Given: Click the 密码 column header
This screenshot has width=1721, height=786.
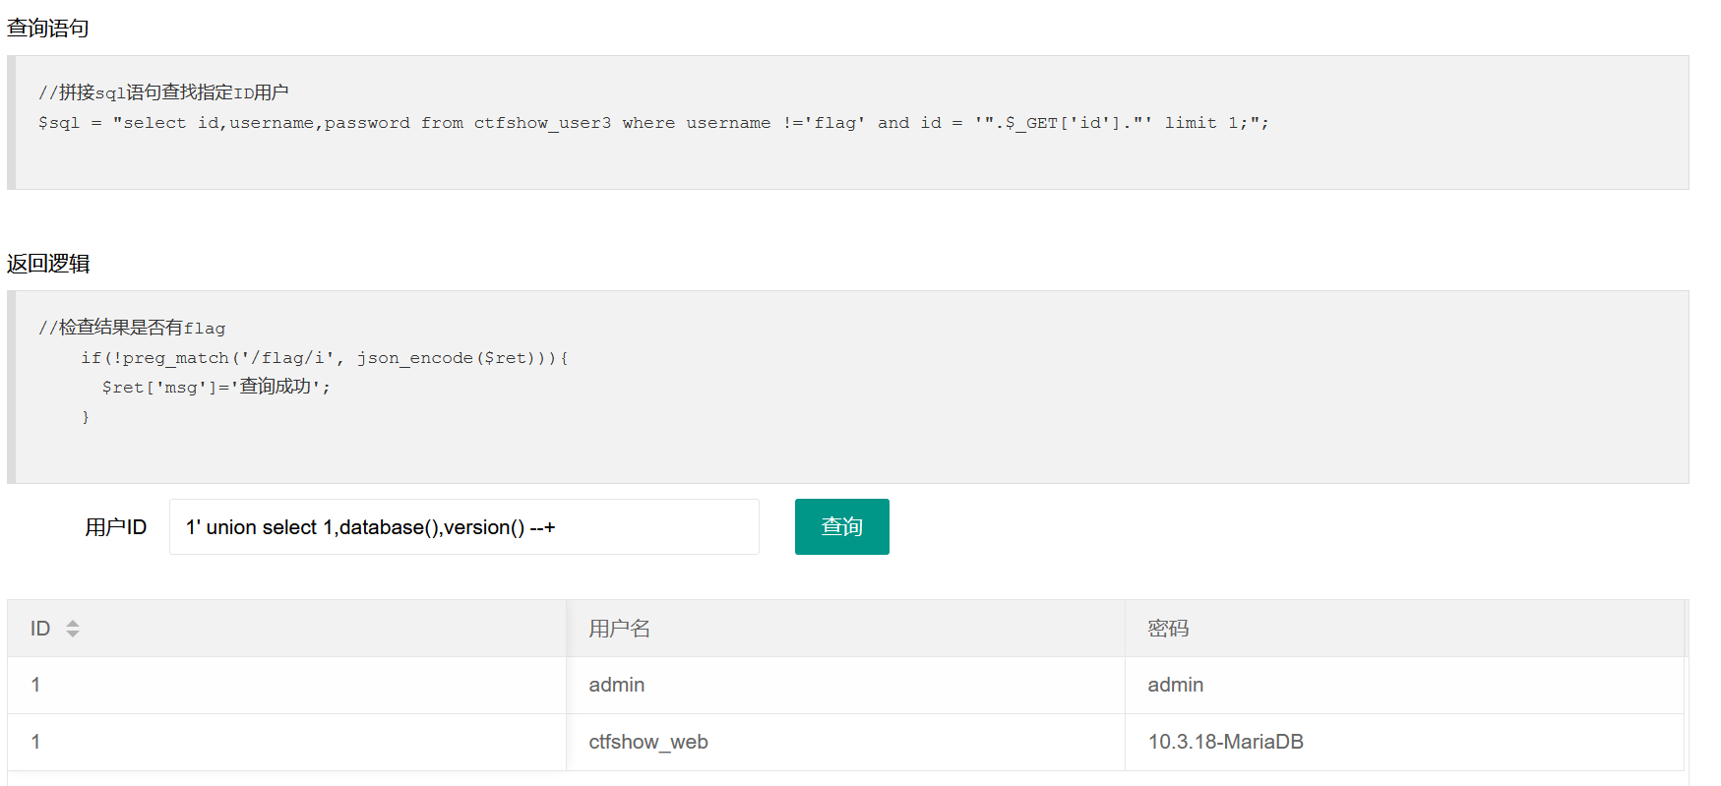Looking at the screenshot, I should click(1168, 629).
